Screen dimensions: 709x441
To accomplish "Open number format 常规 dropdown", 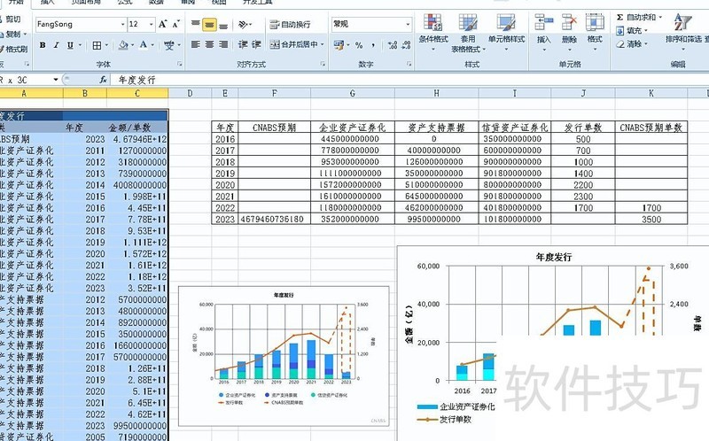I will click(408, 25).
